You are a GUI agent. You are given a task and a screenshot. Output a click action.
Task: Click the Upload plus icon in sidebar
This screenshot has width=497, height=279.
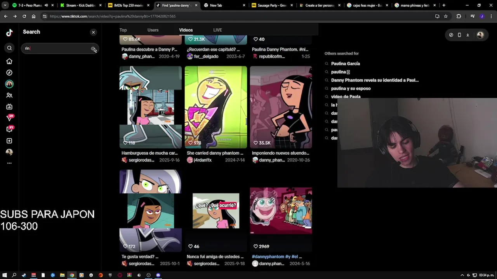point(9,141)
